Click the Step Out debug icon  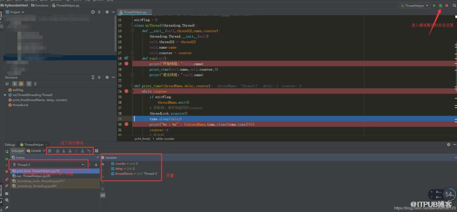(x=82, y=151)
